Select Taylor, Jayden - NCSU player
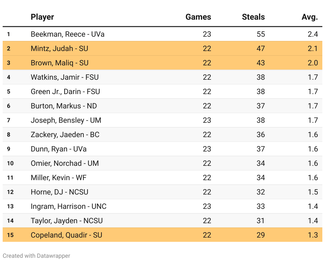Screen dimensions: 325x262 67,221
